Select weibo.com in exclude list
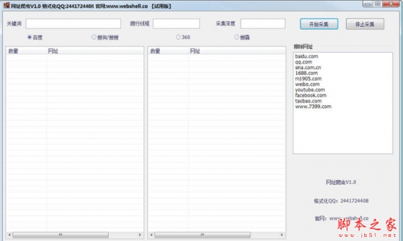403x241 pixels. [308, 84]
